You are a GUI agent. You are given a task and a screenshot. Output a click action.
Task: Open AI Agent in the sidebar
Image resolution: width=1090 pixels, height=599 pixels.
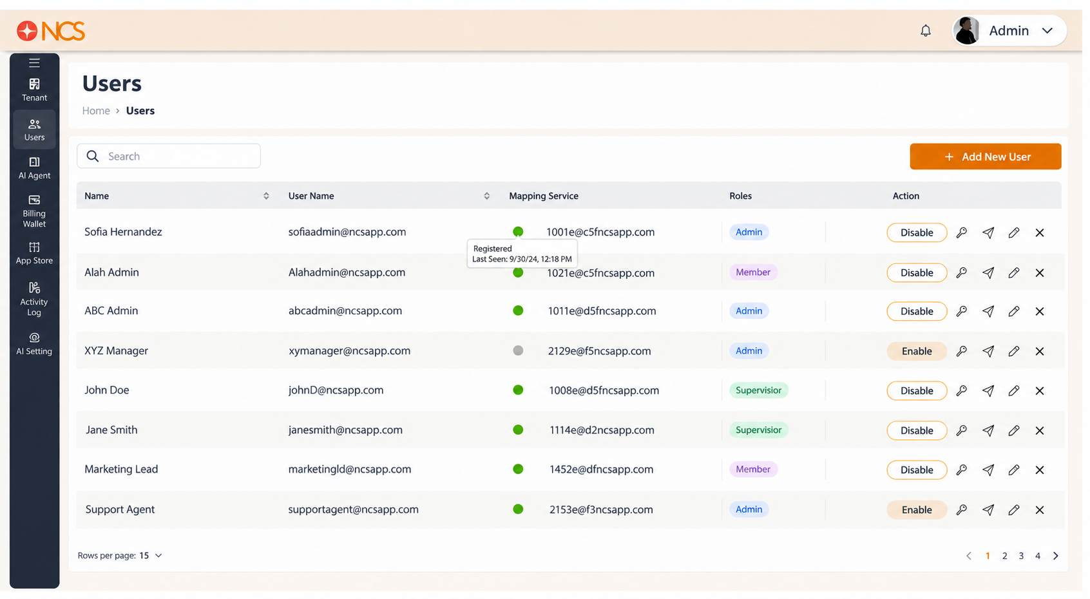[34, 167]
